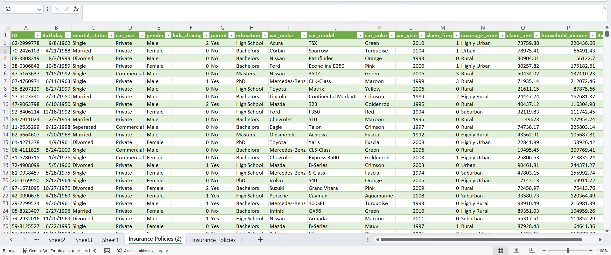Open the ID column filter dropdown
The width and height of the screenshot is (611, 255).
click(x=38, y=35)
